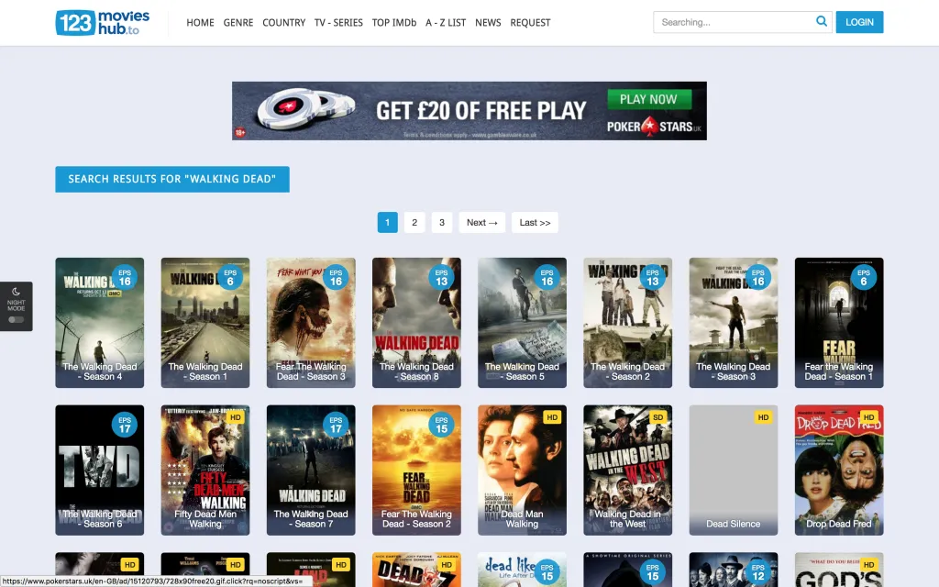
Task: Click PLAY NOW on the PokerStars ad
Action: [649, 99]
